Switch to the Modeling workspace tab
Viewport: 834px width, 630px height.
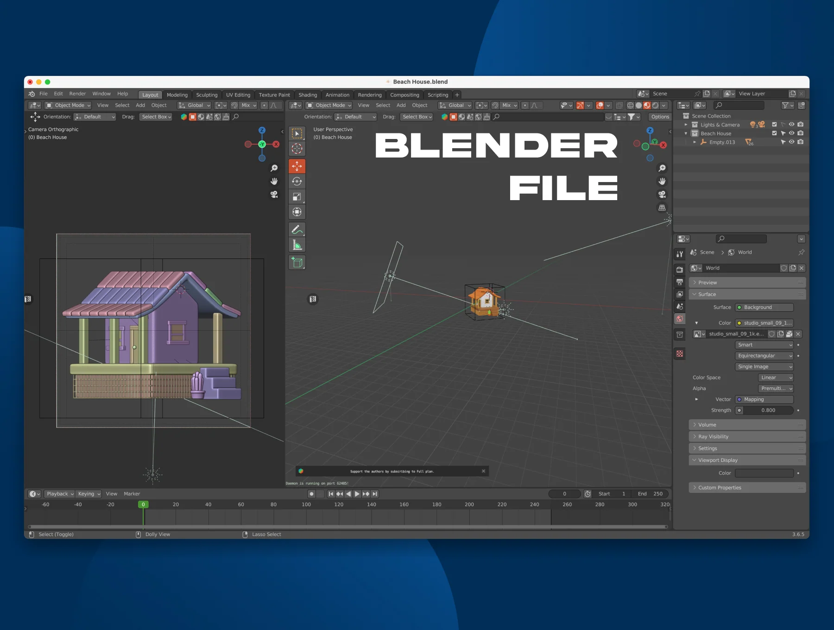pos(177,95)
